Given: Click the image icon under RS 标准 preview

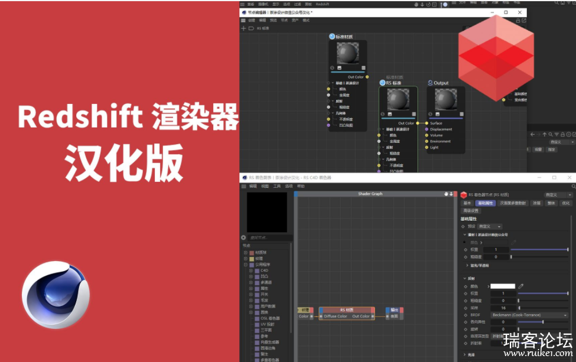Looking at the screenshot, I should 390,114.
